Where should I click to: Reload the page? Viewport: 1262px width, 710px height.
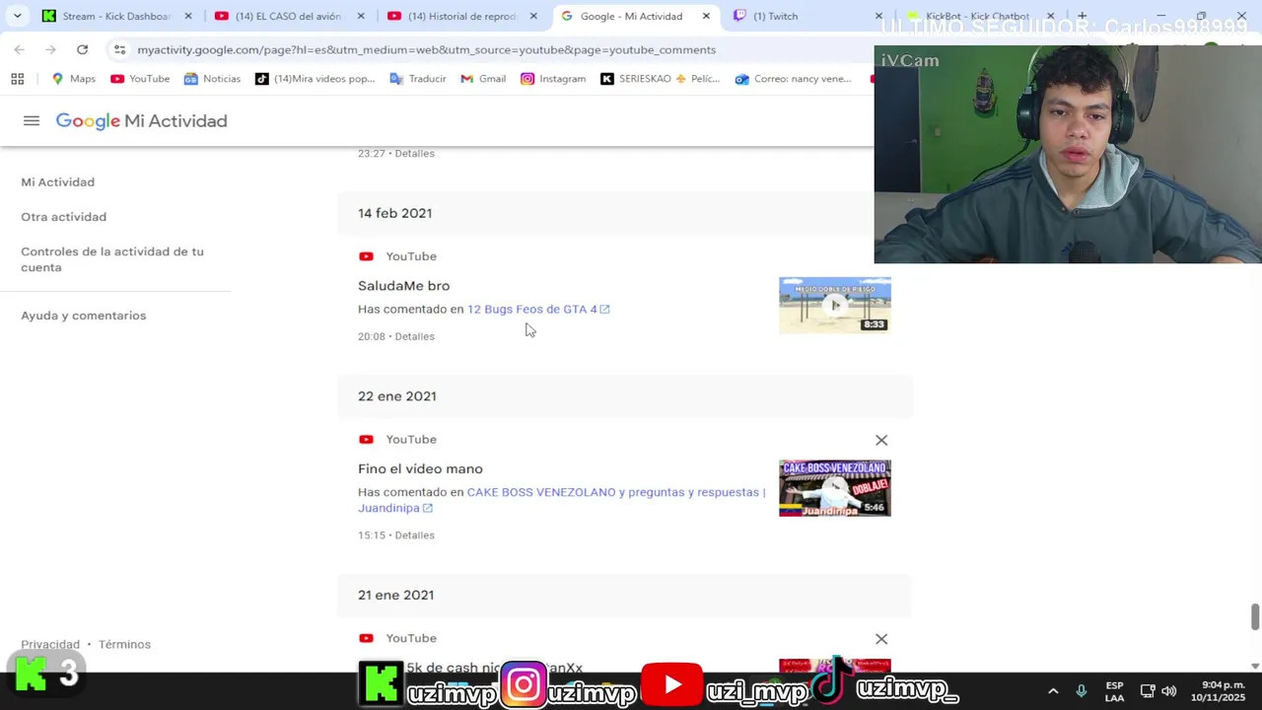(x=82, y=49)
